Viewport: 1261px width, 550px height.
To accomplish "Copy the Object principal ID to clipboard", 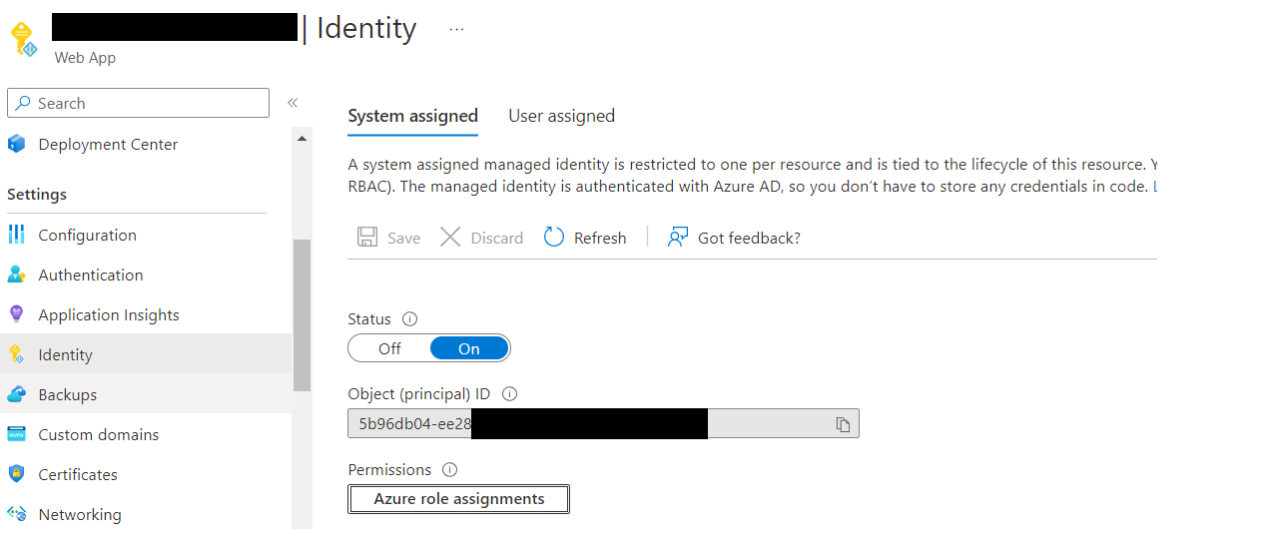I will (x=843, y=424).
